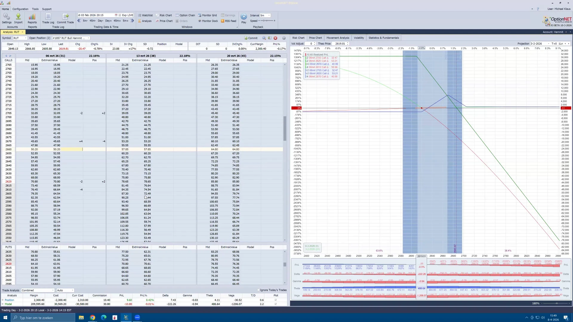Expand the Model row

(3, 304)
